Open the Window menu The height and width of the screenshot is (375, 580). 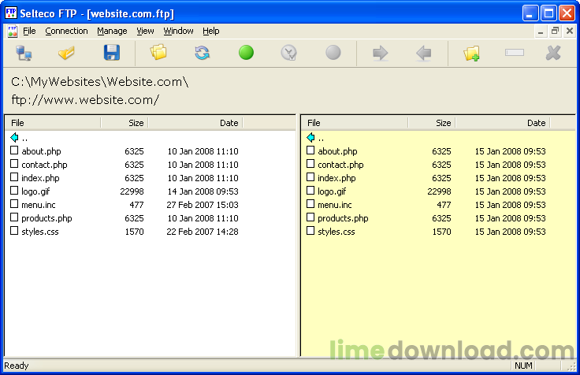click(178, 31)
